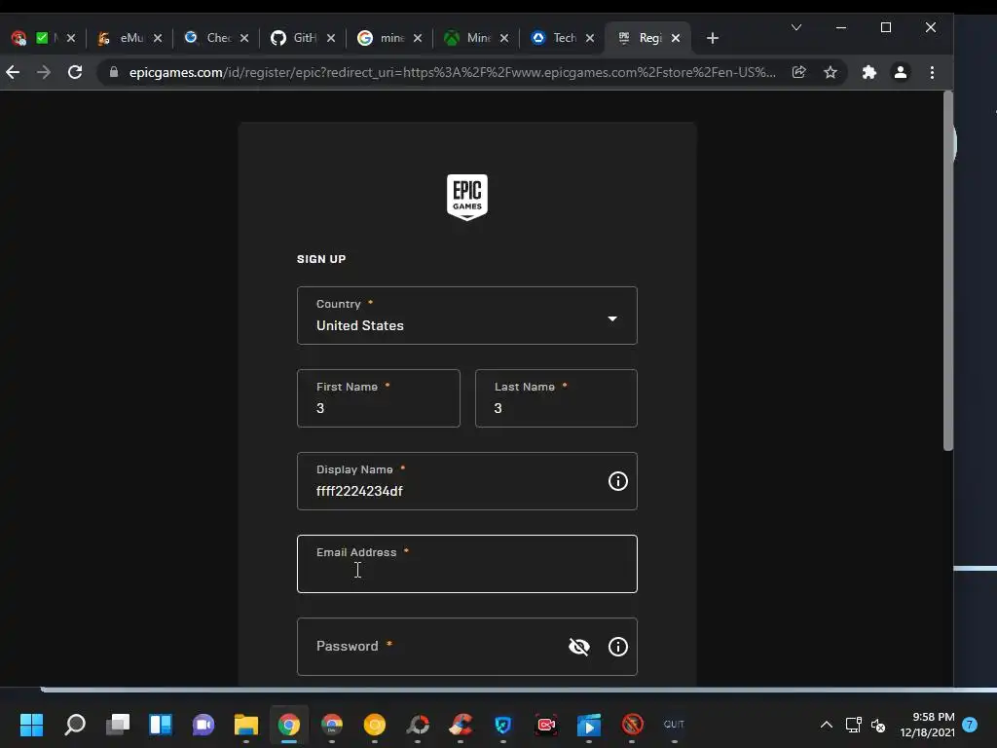Open clock showing 9:58 PM 12/18/2021
Viewport: 997px width, 748px height.
click(927, 725)
